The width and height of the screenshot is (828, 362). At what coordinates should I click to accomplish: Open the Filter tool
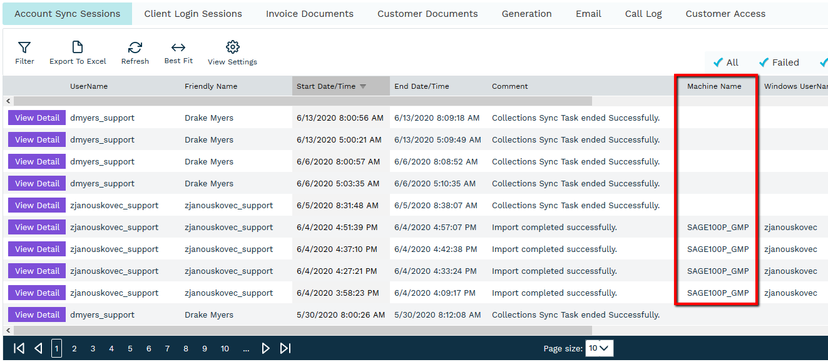point(24,53)
